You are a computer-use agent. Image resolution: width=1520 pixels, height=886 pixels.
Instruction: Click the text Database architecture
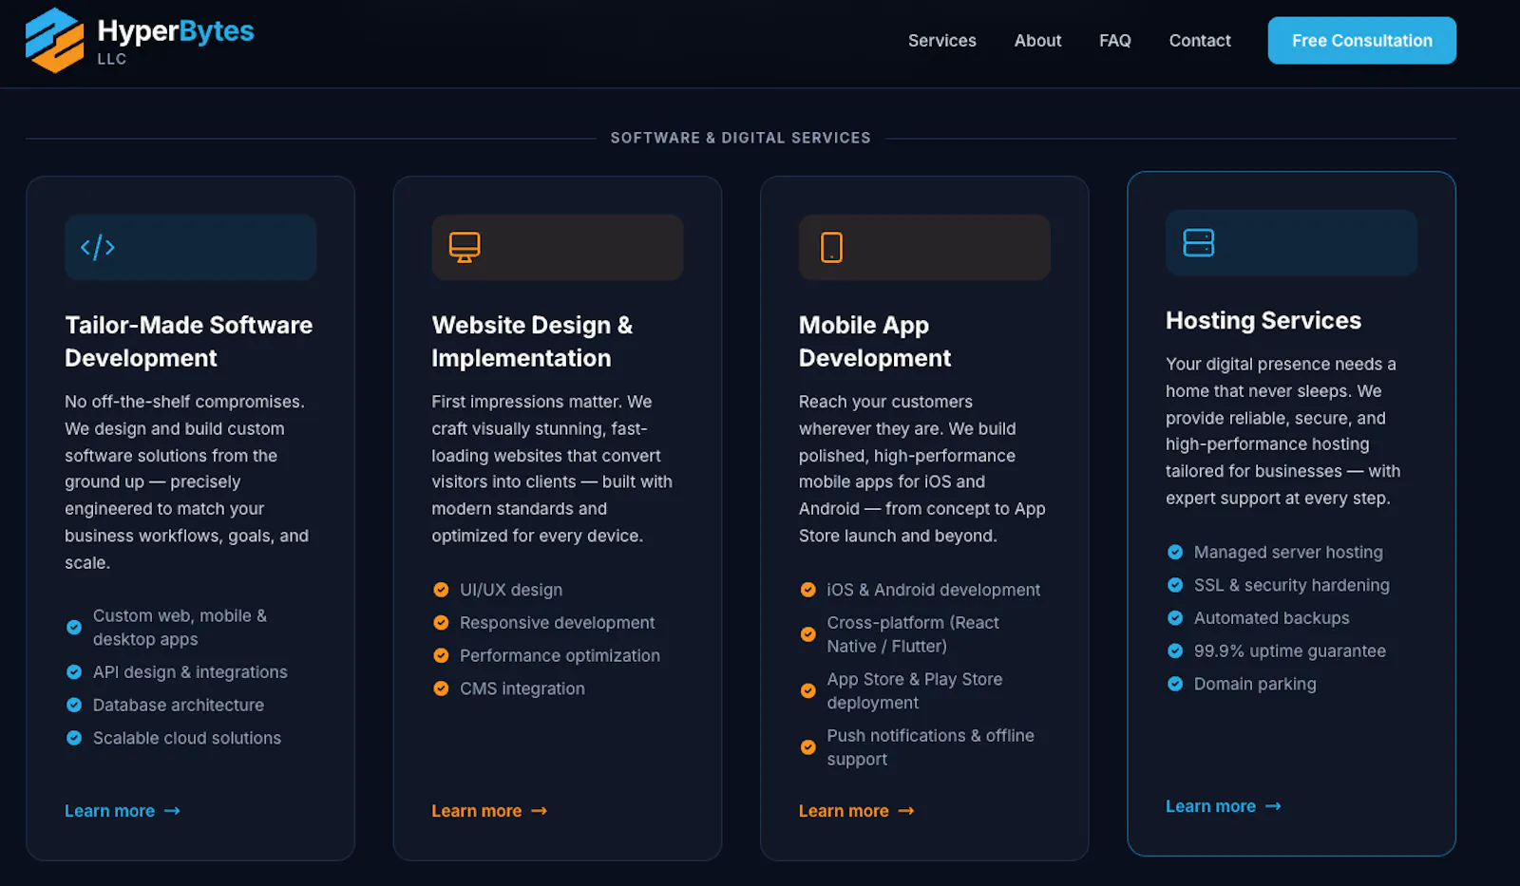coord(179,706)
